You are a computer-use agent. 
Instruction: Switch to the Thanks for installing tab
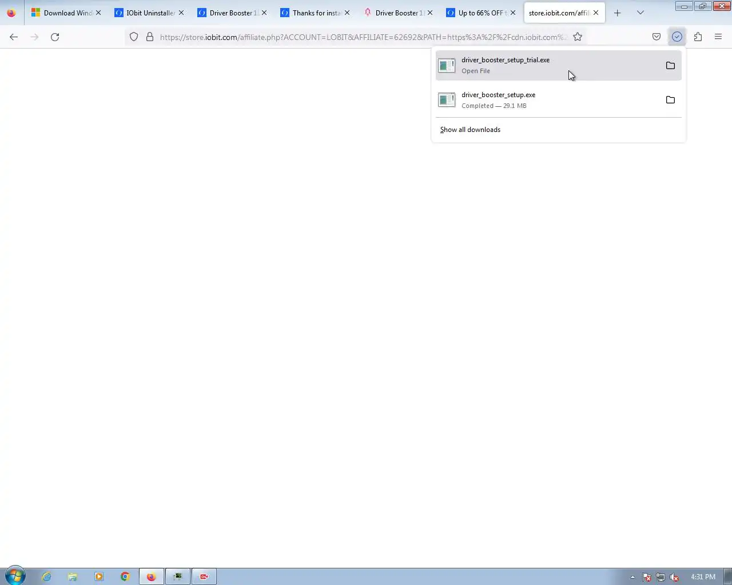tap(316, 13)
